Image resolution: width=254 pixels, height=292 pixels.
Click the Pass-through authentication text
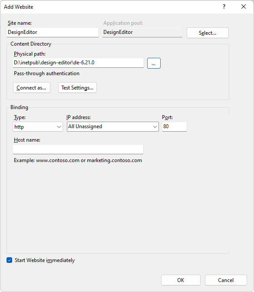(47, 73)
